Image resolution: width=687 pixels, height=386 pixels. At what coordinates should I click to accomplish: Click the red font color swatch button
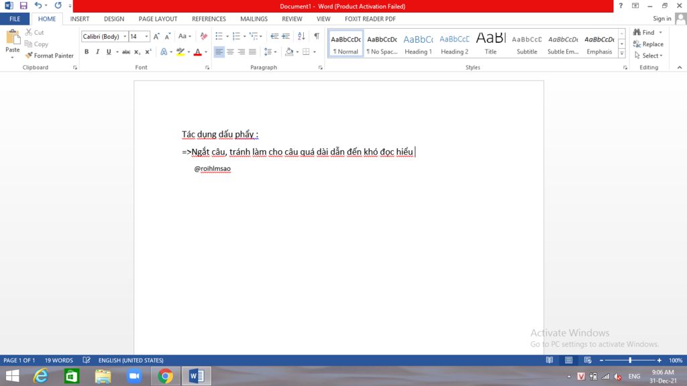(198, 52)
